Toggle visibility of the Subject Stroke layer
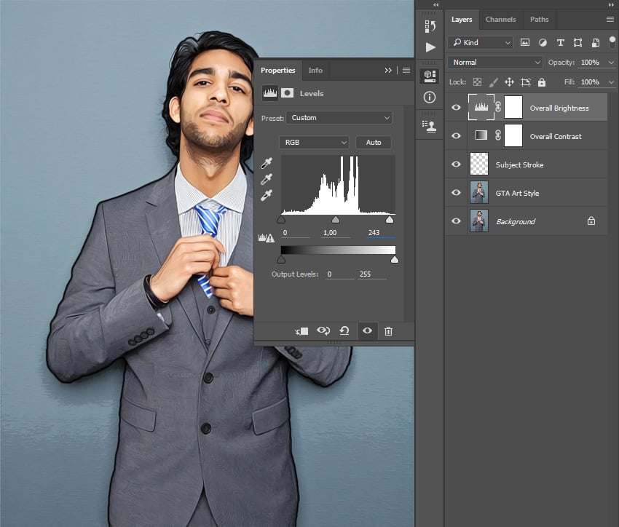619x527 pixels. coord(457,165)
